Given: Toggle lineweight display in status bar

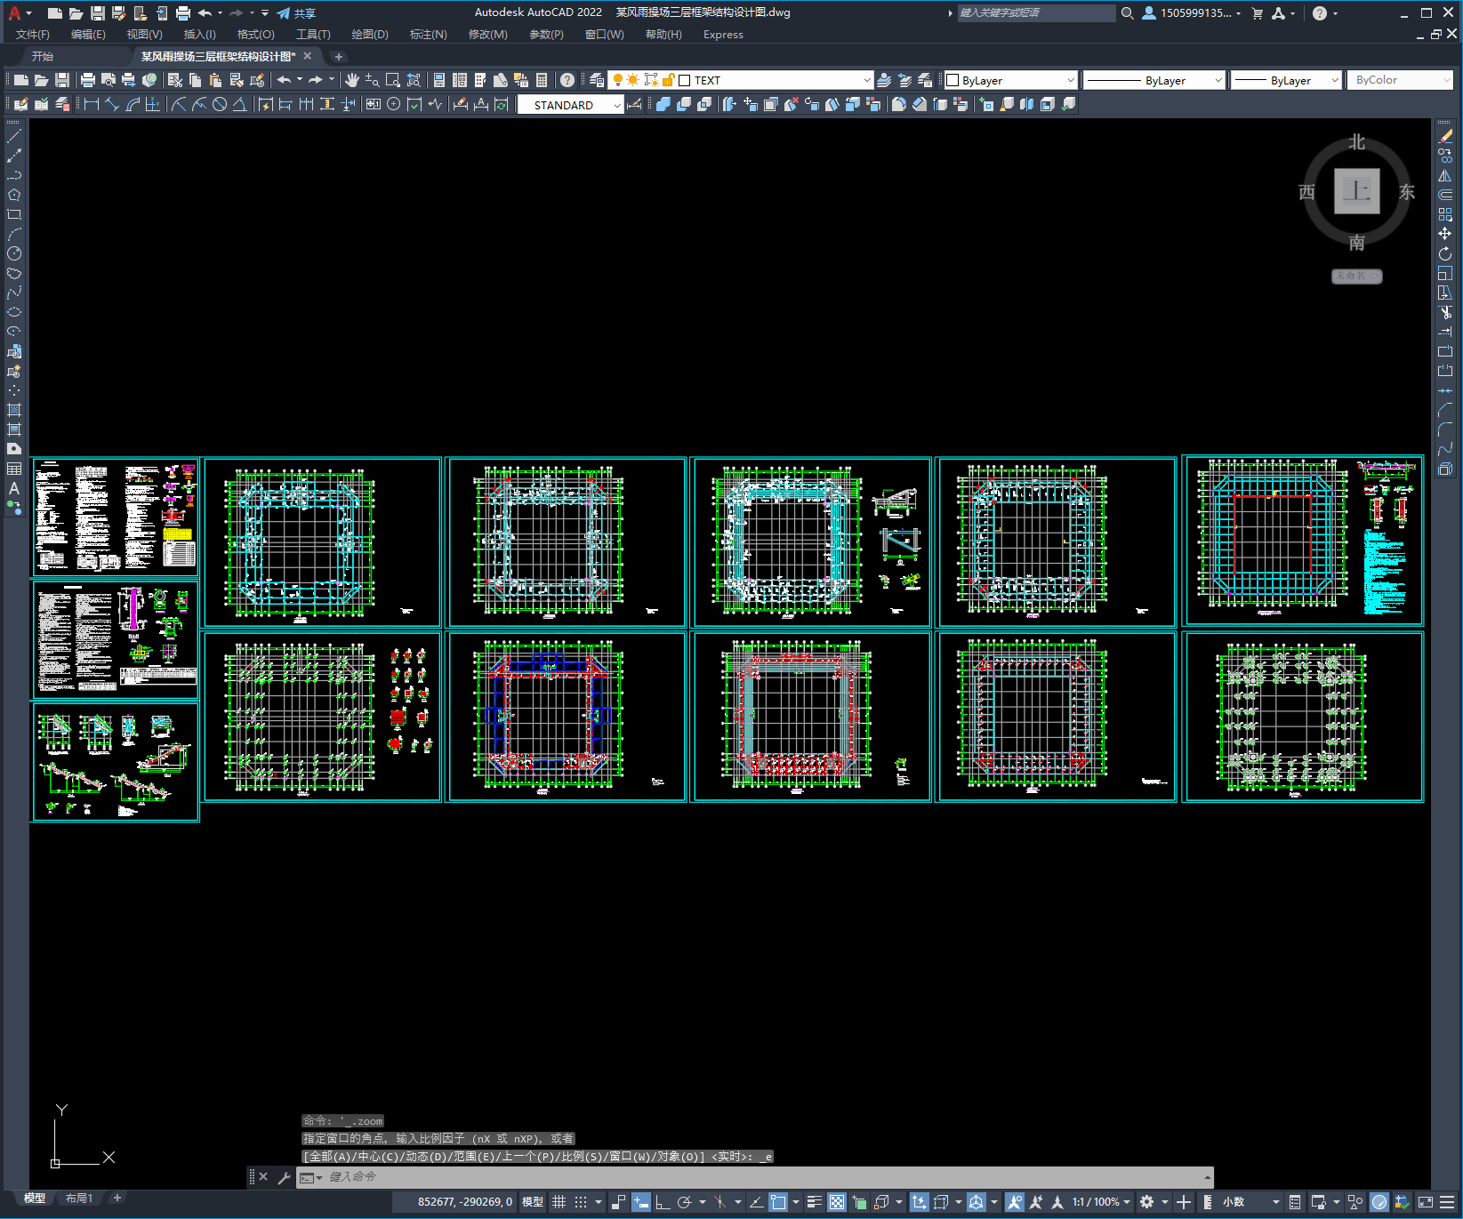Looking at the screenshot, I should [814, 1202].
